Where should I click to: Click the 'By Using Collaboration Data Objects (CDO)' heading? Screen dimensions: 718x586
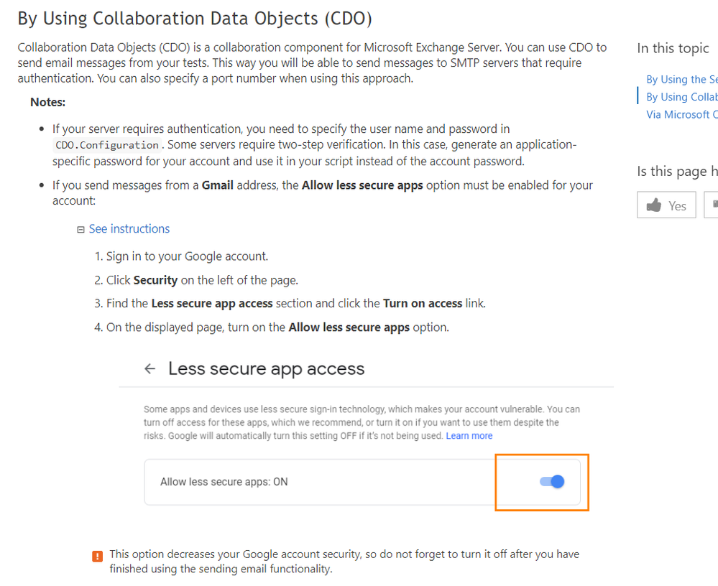point(195,19)
